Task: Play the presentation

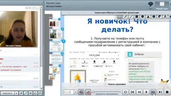Action: 146,92
